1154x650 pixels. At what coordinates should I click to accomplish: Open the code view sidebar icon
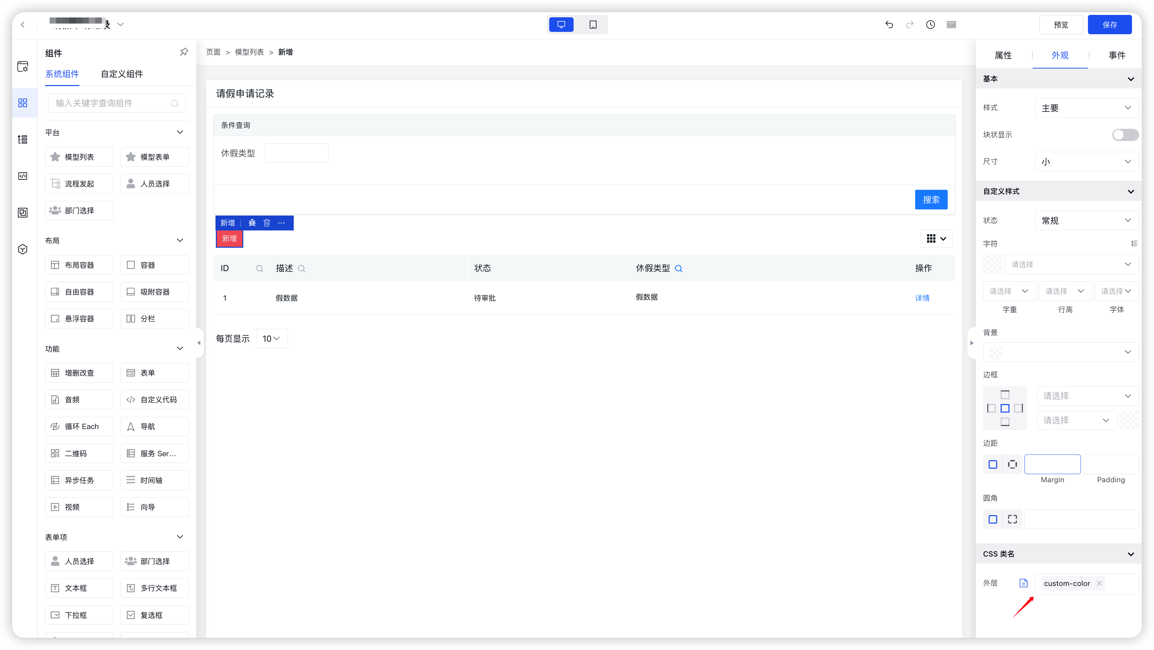coord(23,176)
